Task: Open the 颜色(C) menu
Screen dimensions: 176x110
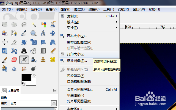Action: point(94,9)
